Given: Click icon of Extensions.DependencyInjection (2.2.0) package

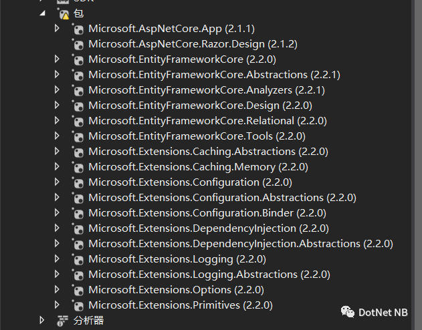Looking at the screenshot, I should point(78,228).
